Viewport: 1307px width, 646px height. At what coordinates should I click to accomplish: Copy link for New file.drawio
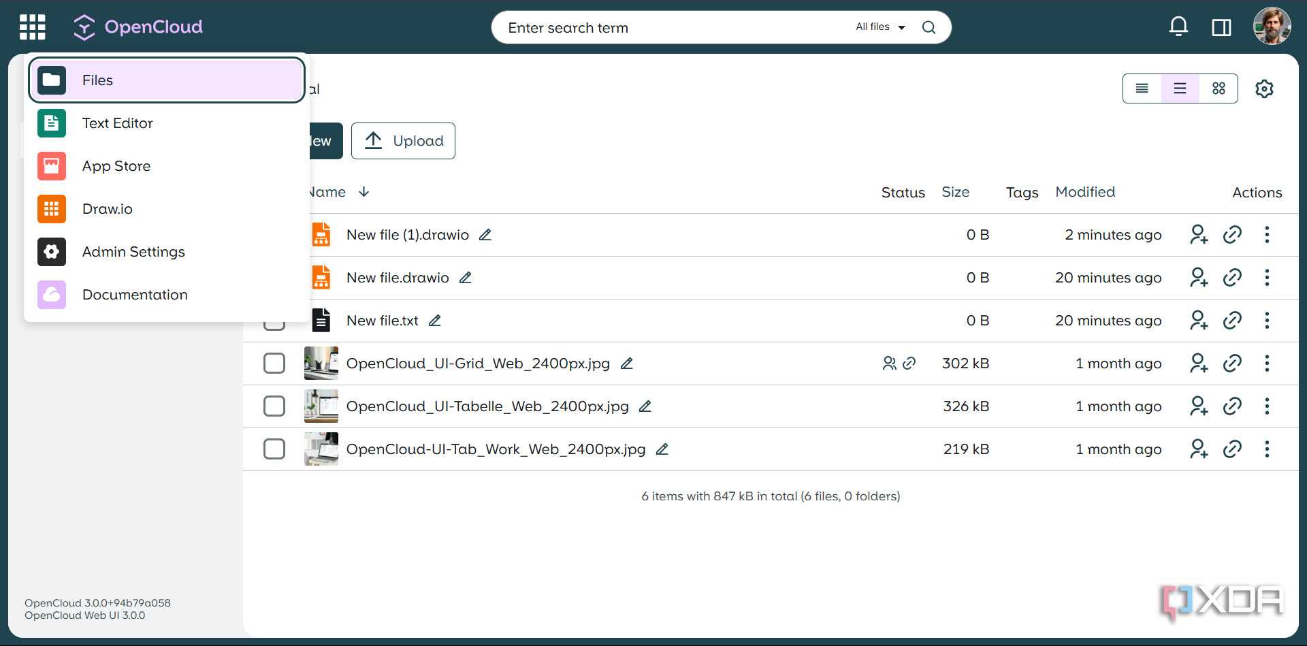pyautogui.click(x=1232, y=277)
